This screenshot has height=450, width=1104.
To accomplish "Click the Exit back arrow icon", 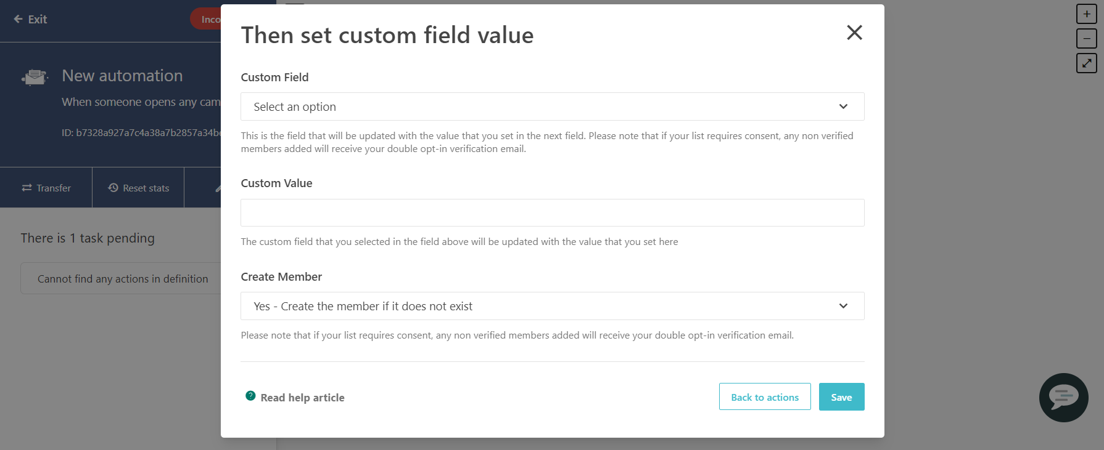I will click(x=19, y=19).
